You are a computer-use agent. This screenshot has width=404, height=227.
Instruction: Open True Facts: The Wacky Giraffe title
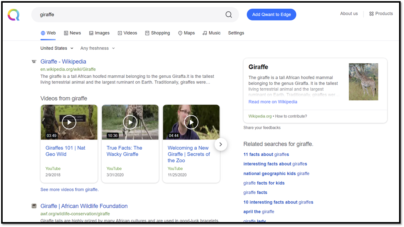[124, 151]
